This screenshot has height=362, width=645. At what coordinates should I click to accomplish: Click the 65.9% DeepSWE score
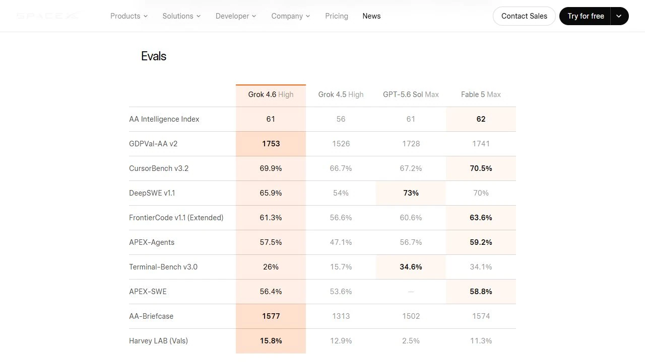coord(271,193)
